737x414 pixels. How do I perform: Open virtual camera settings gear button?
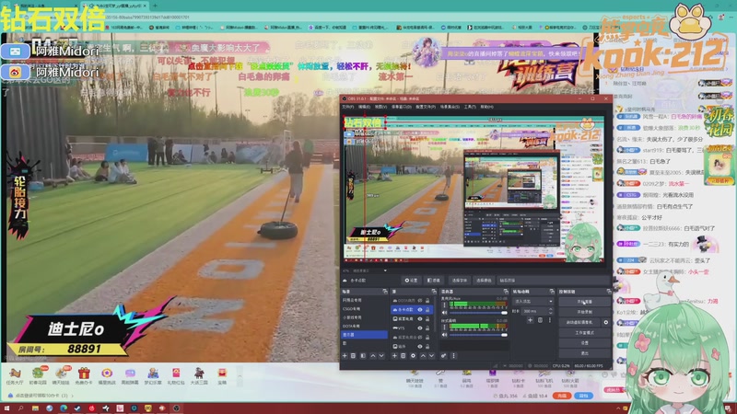point(606,323)
